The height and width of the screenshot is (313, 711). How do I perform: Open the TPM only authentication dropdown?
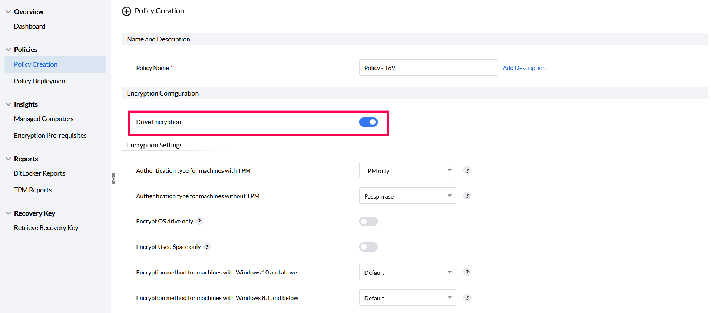(407, 170)
